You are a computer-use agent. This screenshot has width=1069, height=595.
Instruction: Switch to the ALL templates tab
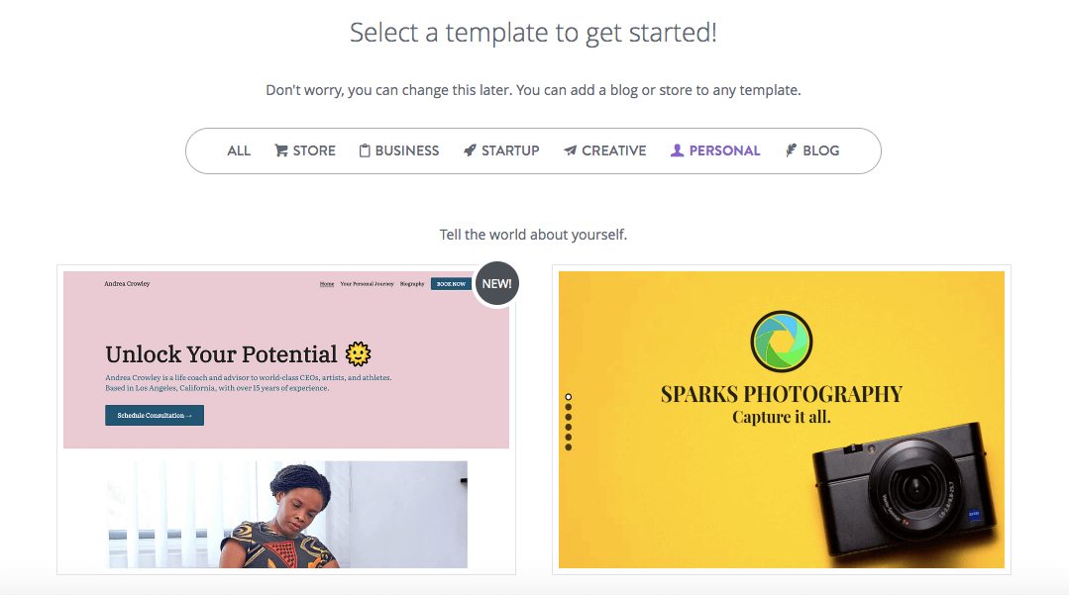[x=238, y=150]
